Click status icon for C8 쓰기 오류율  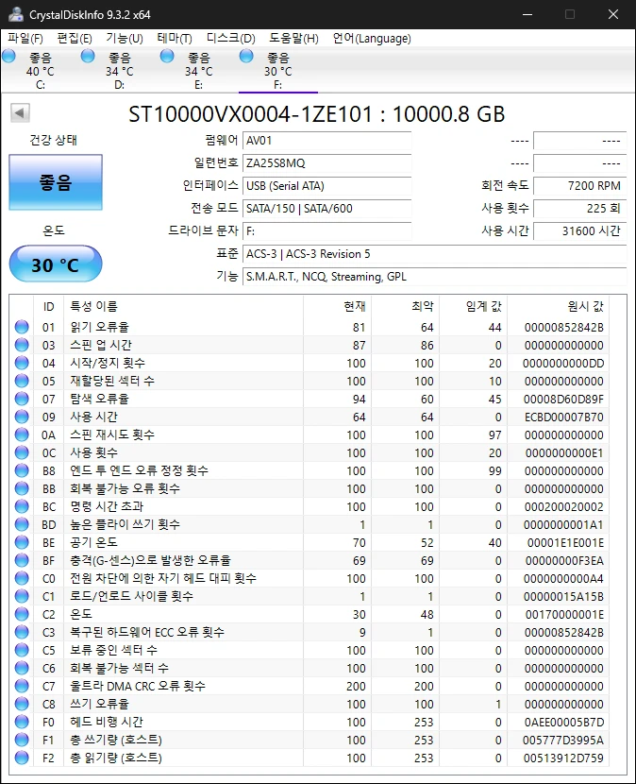(22, 704)
